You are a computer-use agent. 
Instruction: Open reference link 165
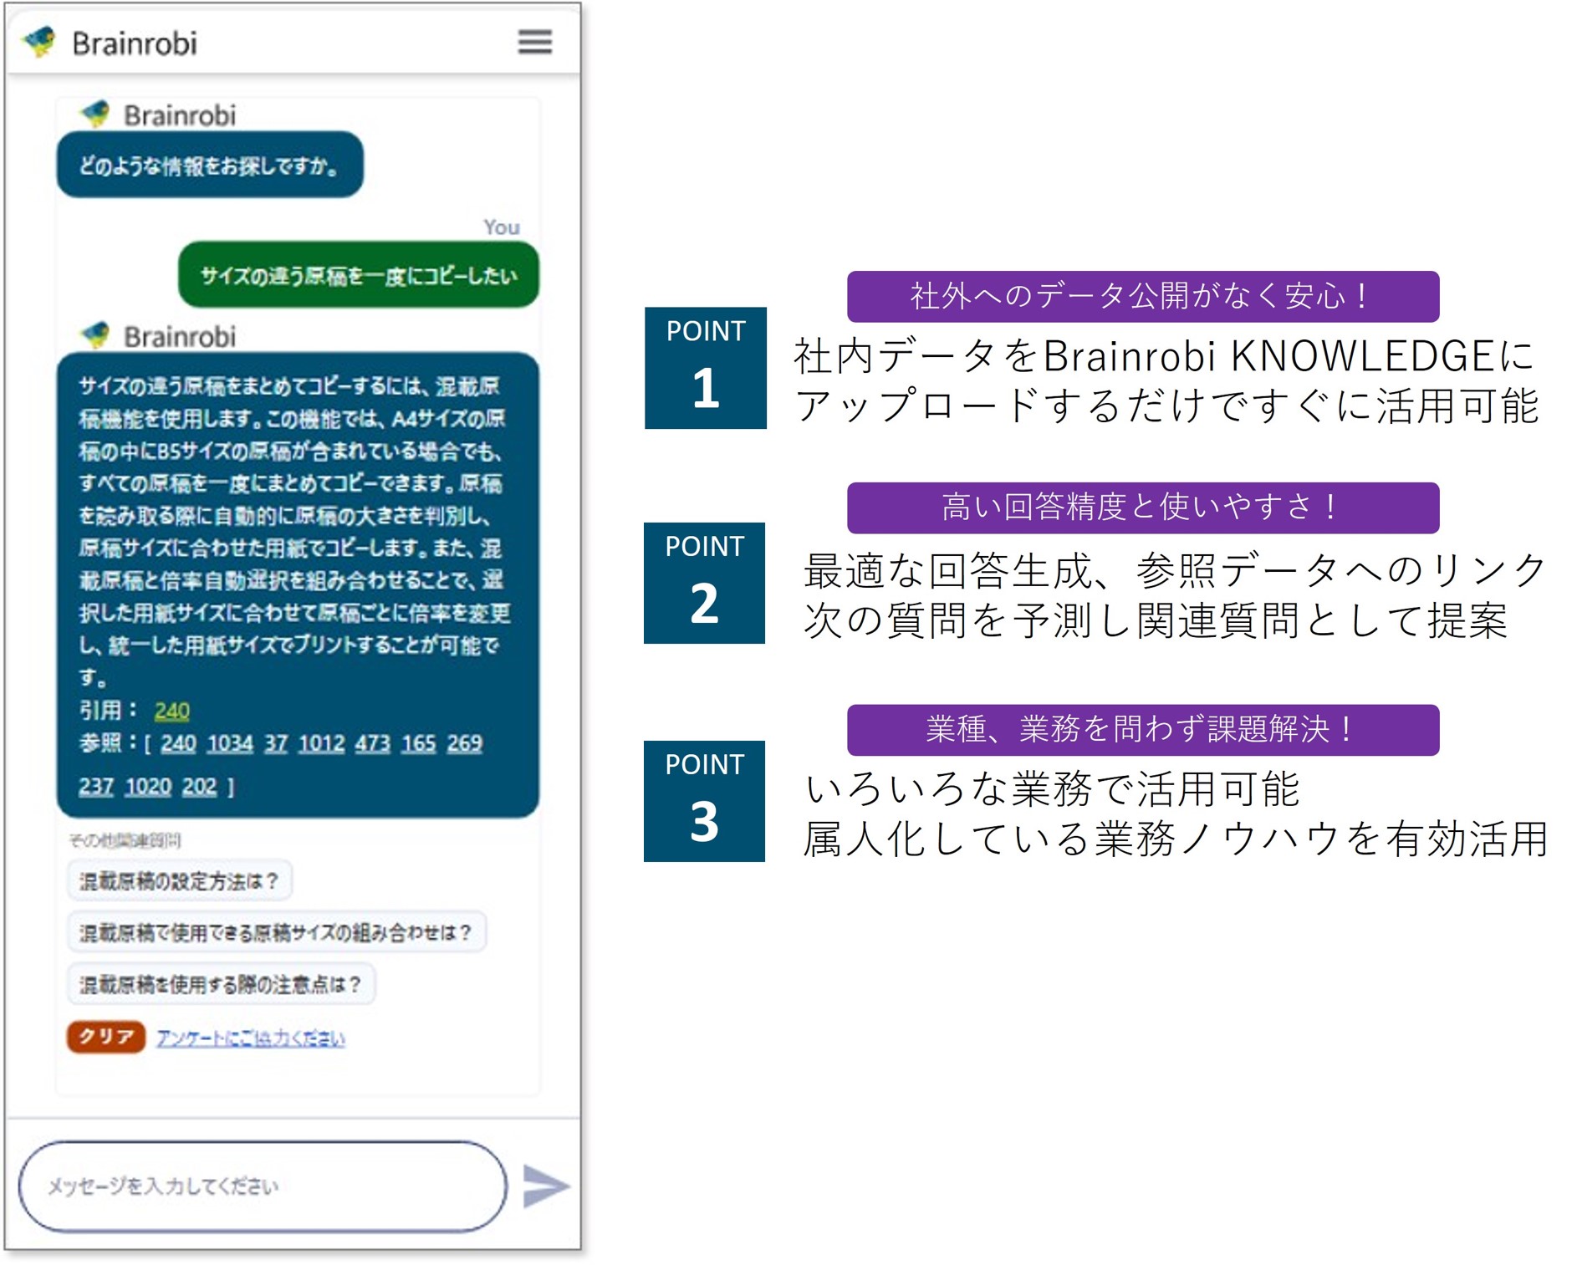[x=419, y=742]
